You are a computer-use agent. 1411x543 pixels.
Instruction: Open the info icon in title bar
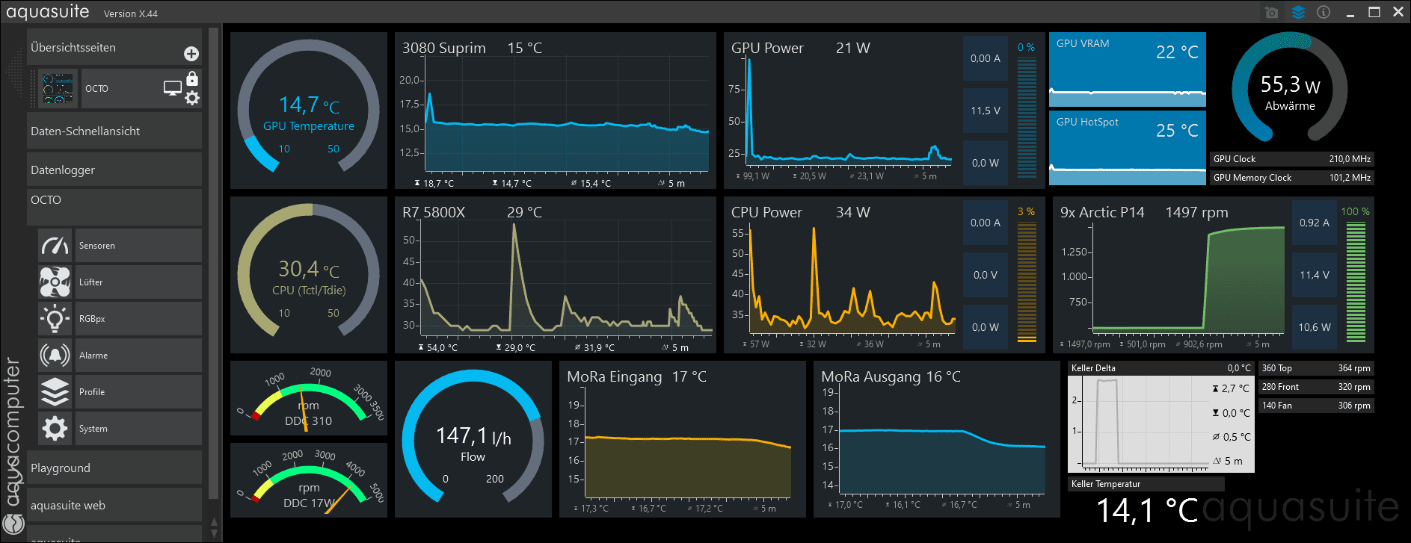[x=1324, y=13]
